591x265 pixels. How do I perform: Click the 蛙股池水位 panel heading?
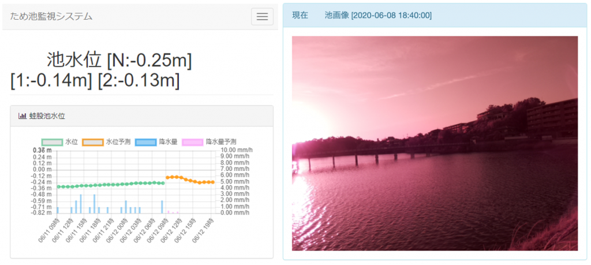(x=47, y=116)
